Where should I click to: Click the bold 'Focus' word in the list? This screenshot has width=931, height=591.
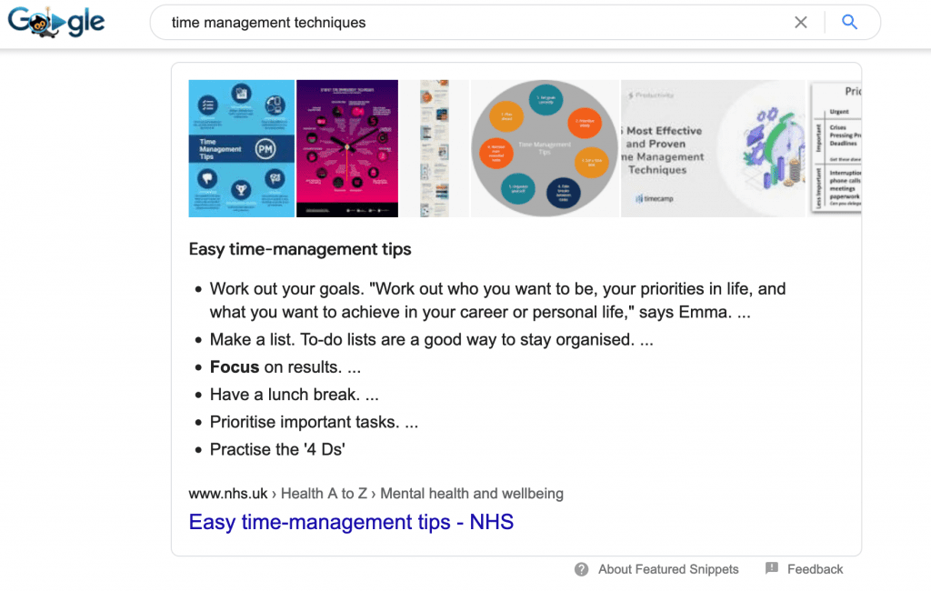tap(235, 367)
